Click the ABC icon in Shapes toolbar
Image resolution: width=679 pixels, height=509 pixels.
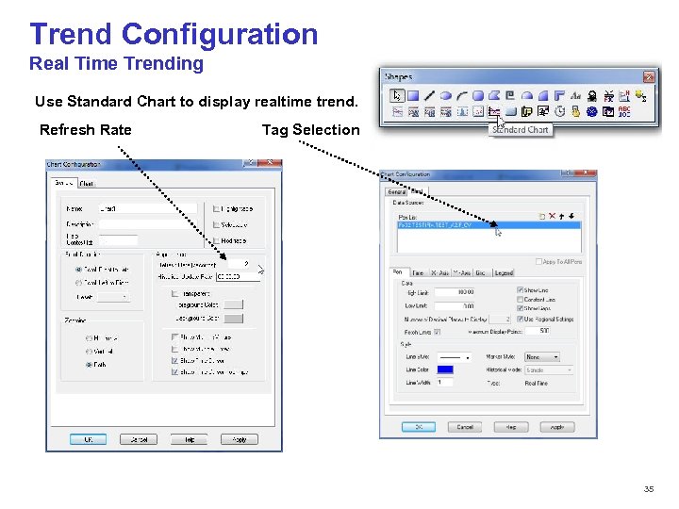(624, 111)
